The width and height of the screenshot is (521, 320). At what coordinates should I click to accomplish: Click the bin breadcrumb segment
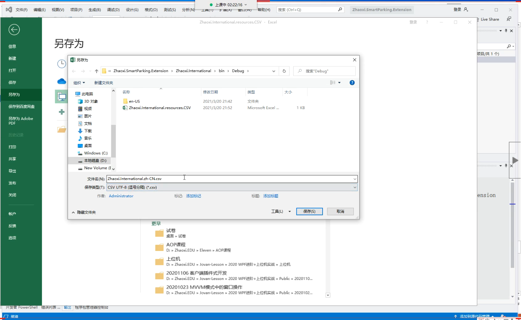click(x=222, y=71)
